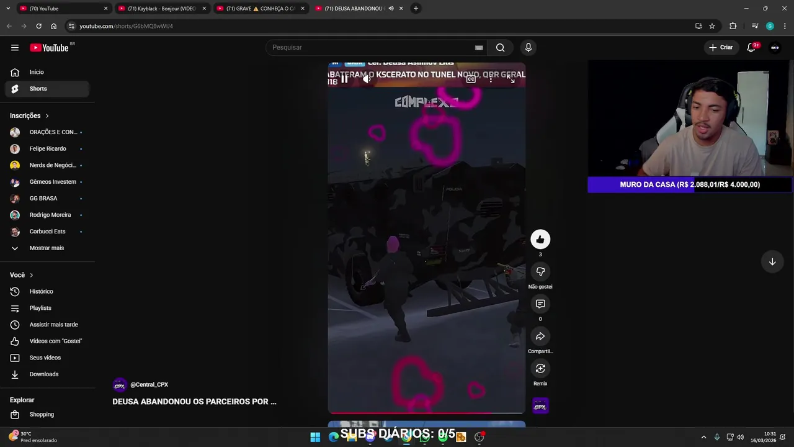Screen dimensions: 794x447
Task: Open ORAÇÕES E CON... subscription channel
Action: [47, 132]
